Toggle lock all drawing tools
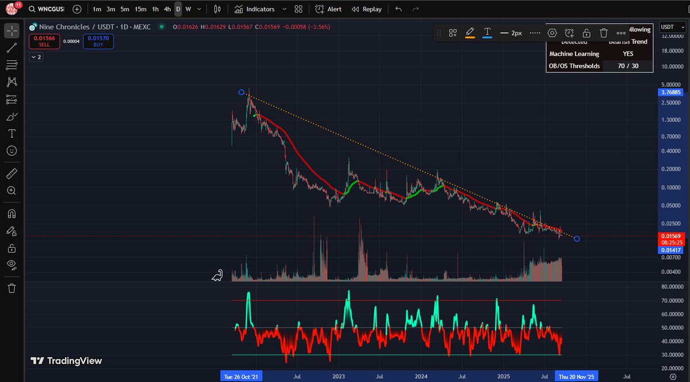 click(11, 248)
